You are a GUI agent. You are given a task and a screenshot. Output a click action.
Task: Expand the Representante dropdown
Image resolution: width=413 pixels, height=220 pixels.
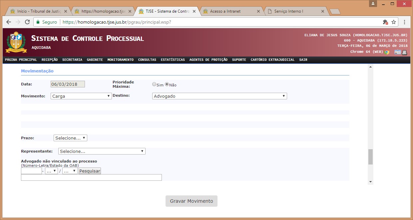(x=102, y=151)
